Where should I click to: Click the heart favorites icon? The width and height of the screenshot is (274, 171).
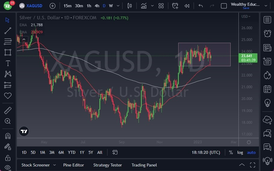click(8, 95)
